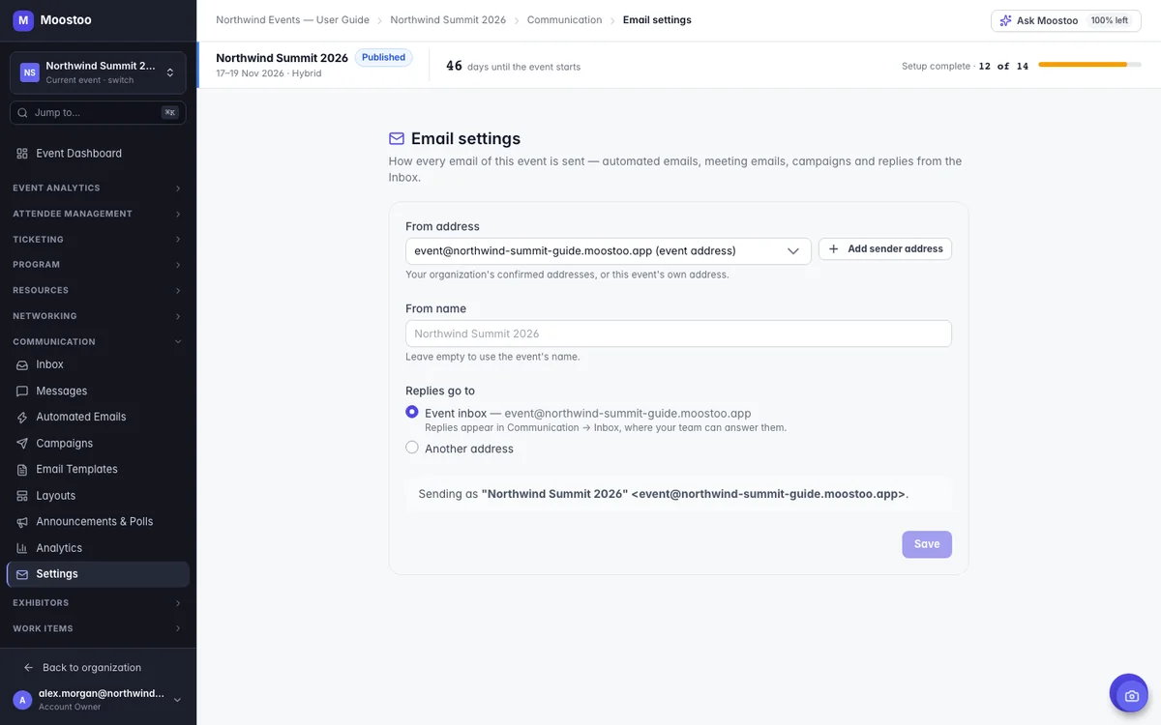Open Layouts in the sidebar

click(x=98, y=496)
